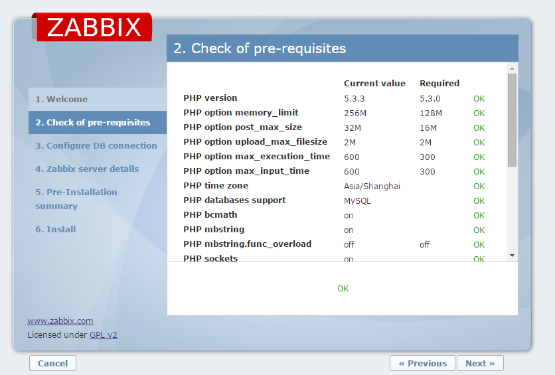Screen dimensions: 555x375
Task: Click the scrollbar down arrow
Action: (512, 256)
